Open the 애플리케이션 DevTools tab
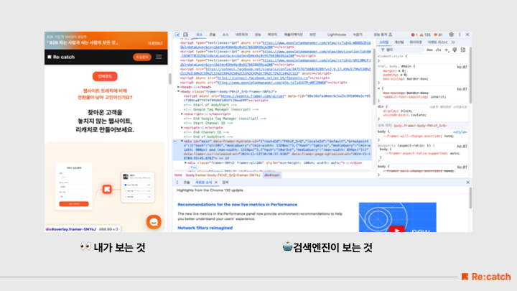 [294, 34]
